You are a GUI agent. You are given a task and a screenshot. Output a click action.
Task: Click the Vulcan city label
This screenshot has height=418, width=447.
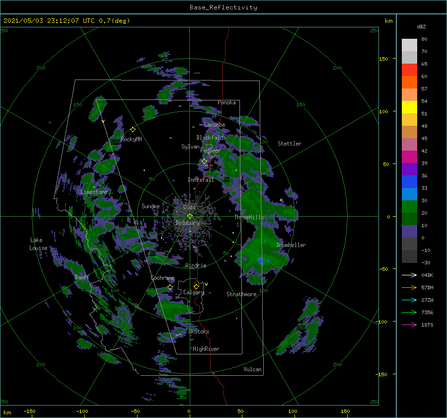pyautogui.click(x=252, y=369)
